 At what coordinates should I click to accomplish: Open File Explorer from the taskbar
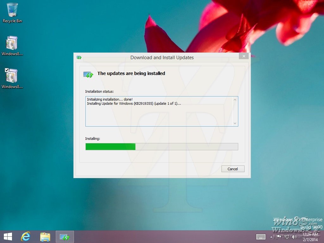45,236
